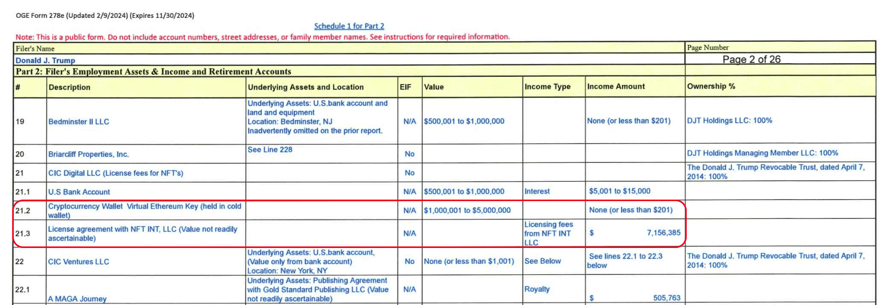Select 'None (or less than $1,001)' value
The width and height of the screenshot is (880, 305).
click(x=469, y=261)
